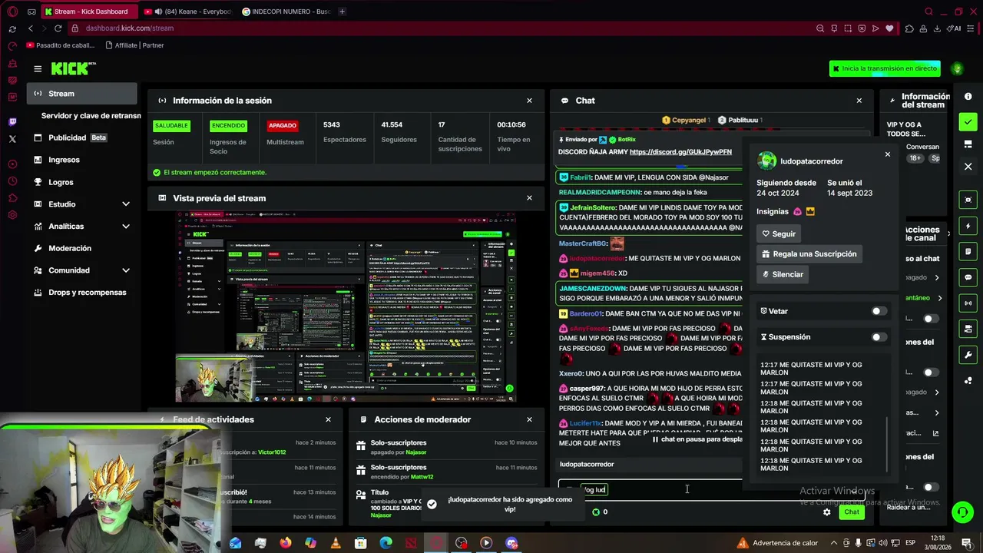The height and width of the screenshot is (553, 983).
Task: Click the wrench icon in right rail
Action: (968, 355)
